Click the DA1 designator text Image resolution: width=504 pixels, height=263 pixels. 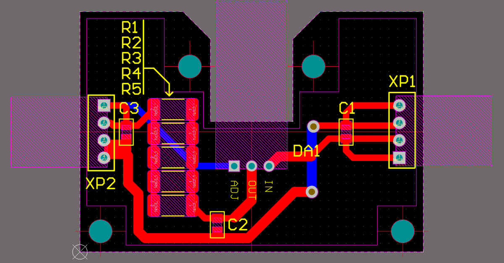[307, 151]
